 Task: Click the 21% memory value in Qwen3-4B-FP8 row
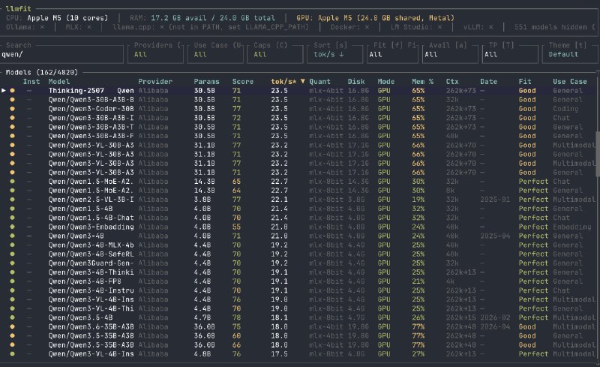coord(418,281)
